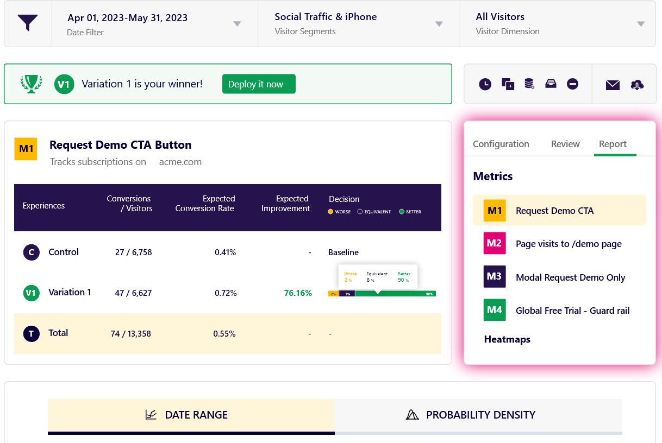
Task: Click the cloud download icon
Action: (x=637, y=85)
